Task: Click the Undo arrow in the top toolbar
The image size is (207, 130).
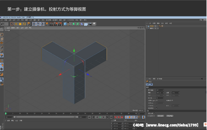Action: [x=2, y=24]
